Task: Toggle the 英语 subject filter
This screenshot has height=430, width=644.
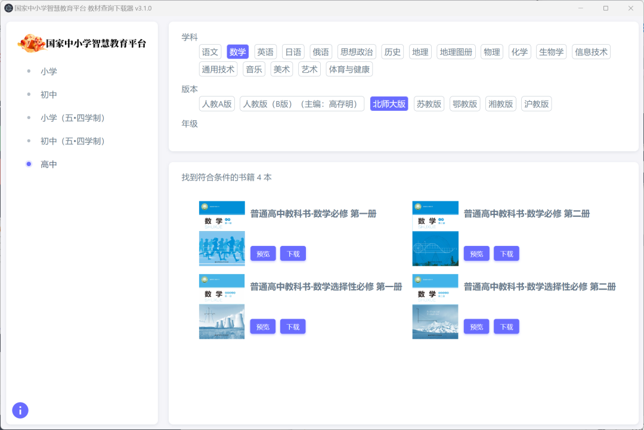Action: coord(265,52)
